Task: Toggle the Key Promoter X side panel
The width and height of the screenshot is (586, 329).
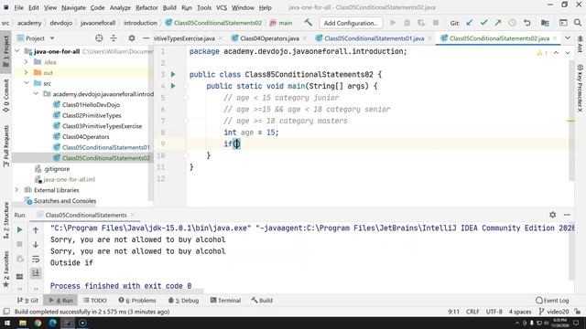Action: (x=580, y=88)
